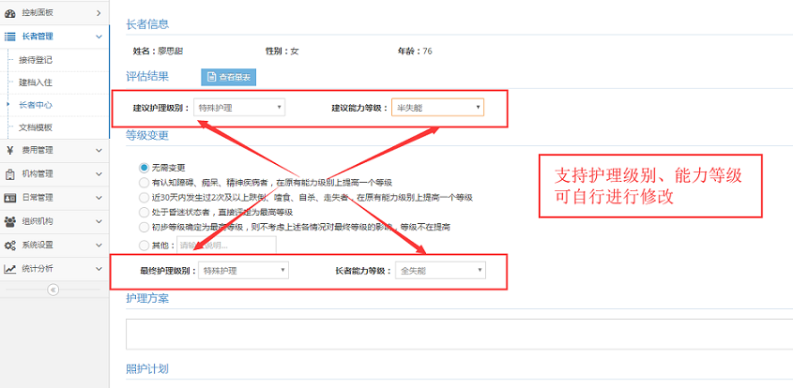The height and width of the screenshot is (388, 793).
Task: Select the 无需变更 radio option
Action: [x=144, y=167]
